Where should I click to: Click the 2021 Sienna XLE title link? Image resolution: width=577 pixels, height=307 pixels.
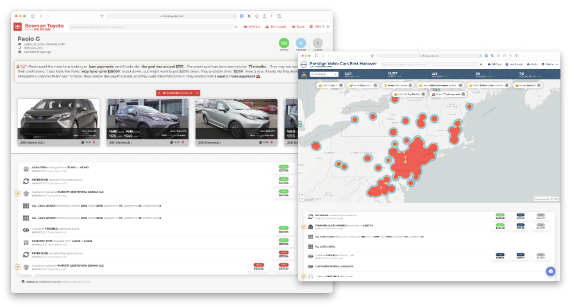click(33, 143)
